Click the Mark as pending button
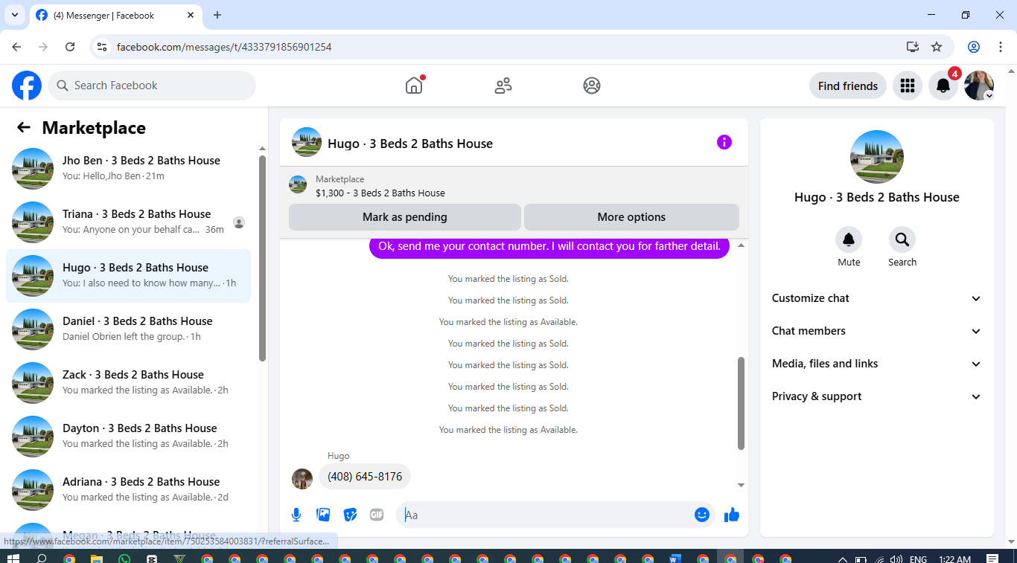 [405, 217]
